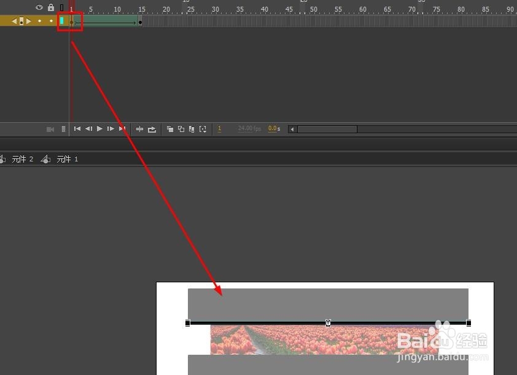This screenshot has width=517, height=375.
Task: Open 元件 1 in the edit bar
Action: 68,159
